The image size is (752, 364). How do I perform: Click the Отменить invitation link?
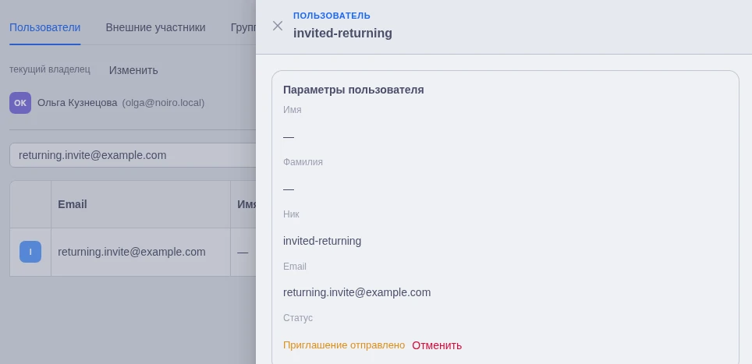pyautogui.click(x=437, y=345)
